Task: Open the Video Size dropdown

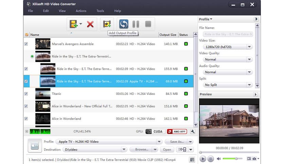Action: pyautogui.click(x=249, y=47)
